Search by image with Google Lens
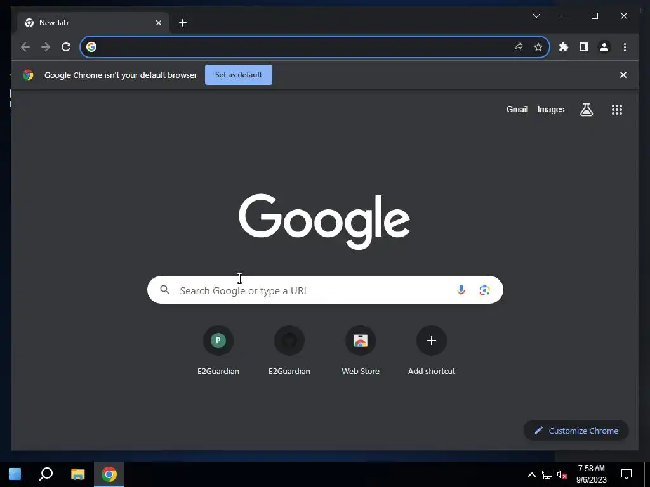The image size is (650, 487). [x=484, y=290]
